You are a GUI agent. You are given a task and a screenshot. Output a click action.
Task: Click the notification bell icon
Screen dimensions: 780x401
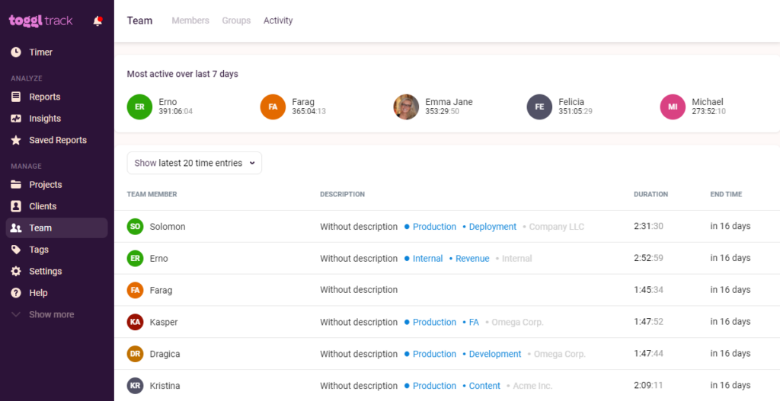point(97,21)
